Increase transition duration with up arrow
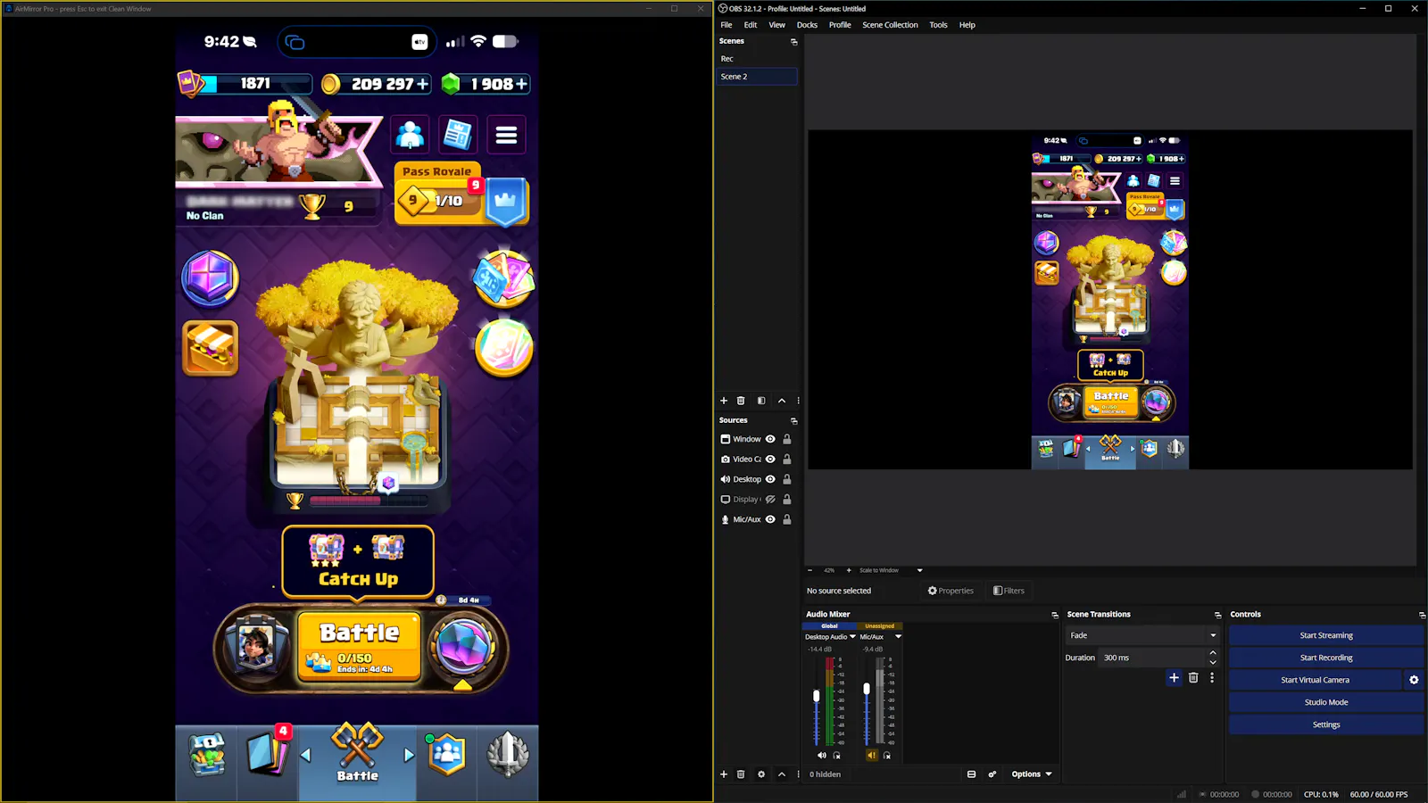 [x=1213, y=653]
